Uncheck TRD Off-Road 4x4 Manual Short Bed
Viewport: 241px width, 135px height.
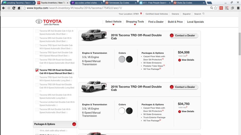(x=37, y=70)
